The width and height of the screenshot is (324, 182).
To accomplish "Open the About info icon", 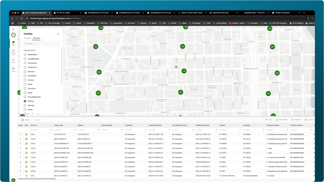I will pyautogui.click(x=13, y=69).
